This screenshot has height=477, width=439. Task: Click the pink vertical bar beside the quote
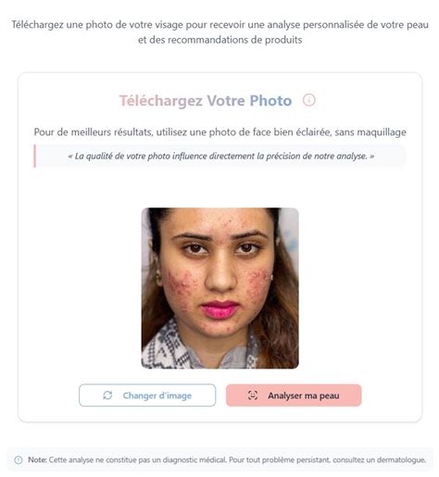click(34, 156)
